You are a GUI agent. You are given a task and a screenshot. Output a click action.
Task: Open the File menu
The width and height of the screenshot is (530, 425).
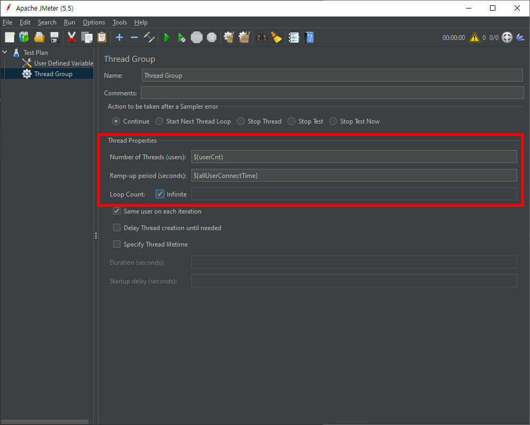[x=7, y=22]
